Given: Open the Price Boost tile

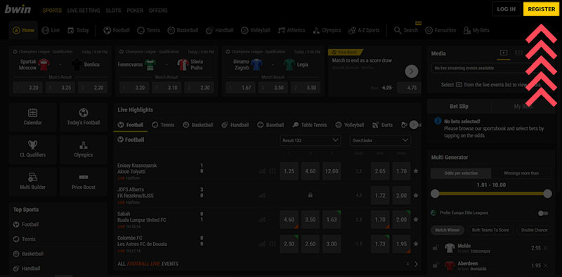Looking at the screenshot, I should pyautogui.click(x=84, y=182).
